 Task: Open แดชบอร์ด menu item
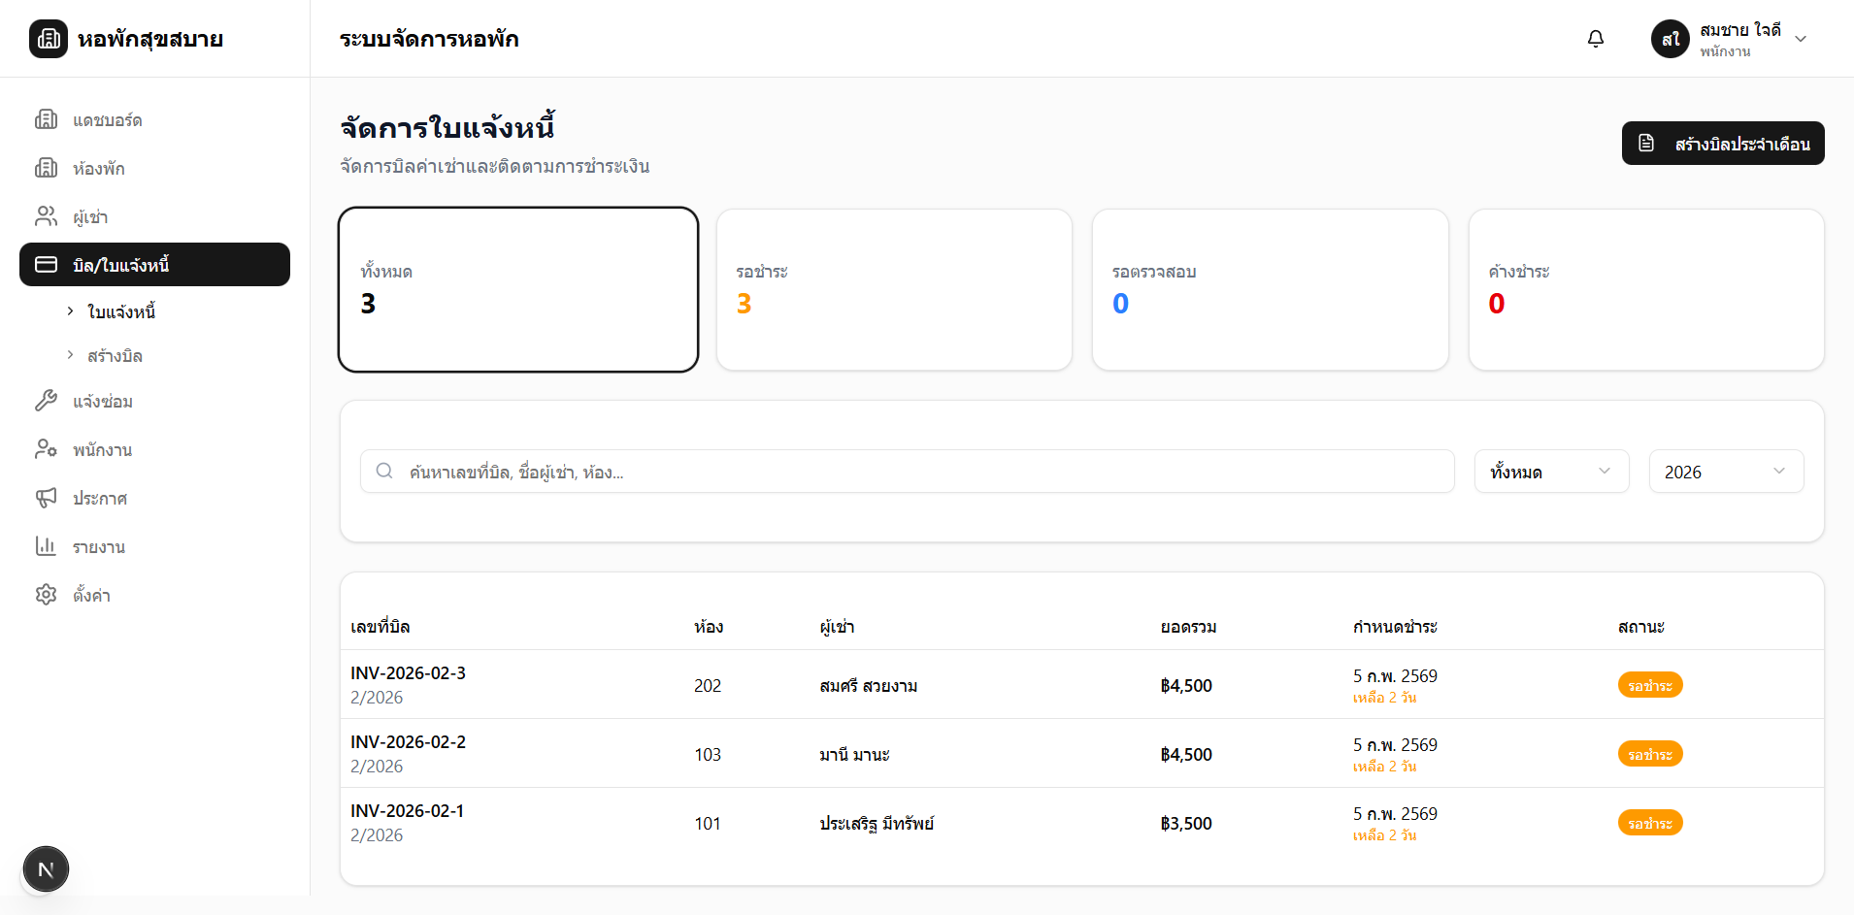point(154,119)
